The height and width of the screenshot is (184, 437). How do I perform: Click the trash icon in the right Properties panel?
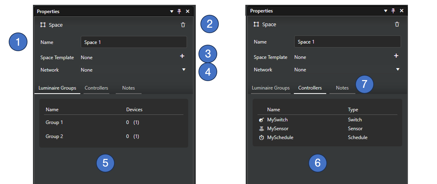397,24
